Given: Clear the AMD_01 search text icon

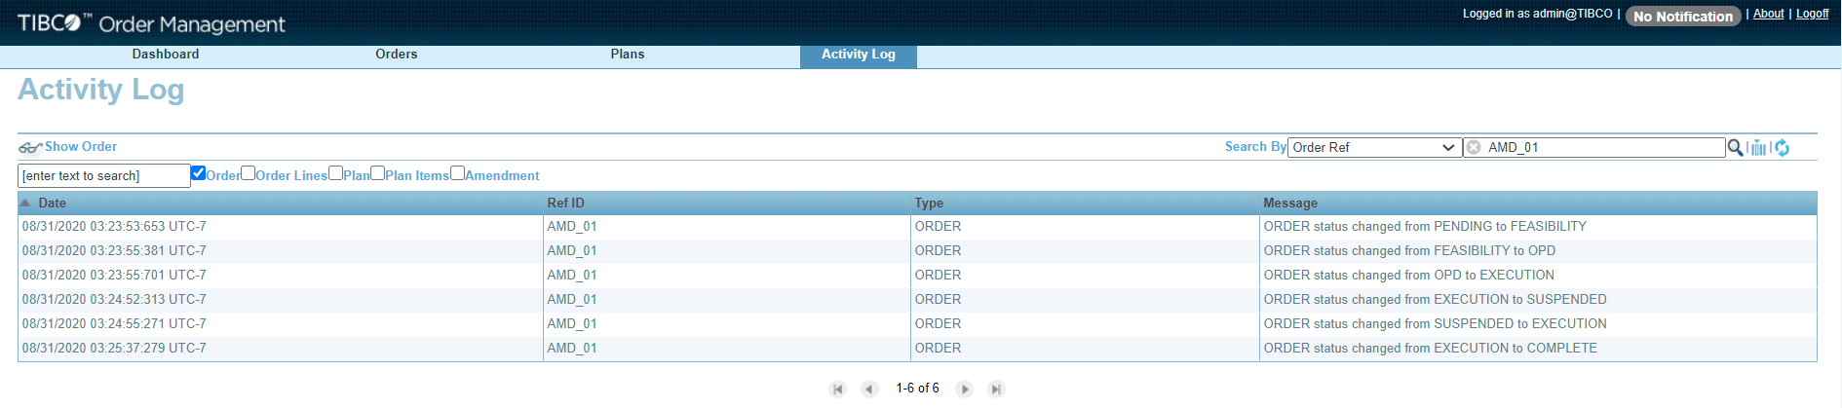Looking at the screenshot, I should pos(1474,147).
